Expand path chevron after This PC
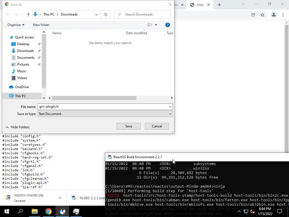Screen dimensions: 289x217 (58, 14)
